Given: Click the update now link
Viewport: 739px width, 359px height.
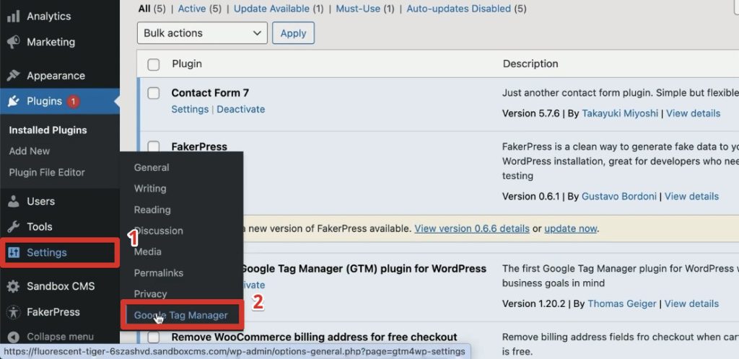Looking at the screenshot, I should (x=571, y=229).
